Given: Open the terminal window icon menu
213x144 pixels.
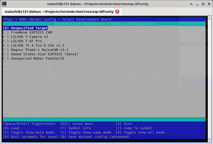Looking at the screenshot, I should click(x=4, y=4).
